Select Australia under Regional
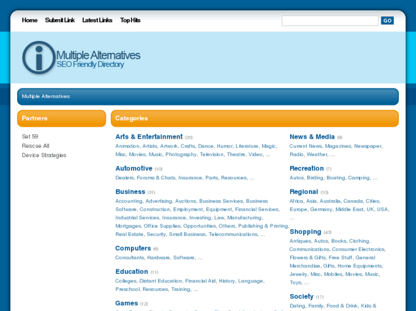This screenshot has height=311, width=416. [330, 201]
